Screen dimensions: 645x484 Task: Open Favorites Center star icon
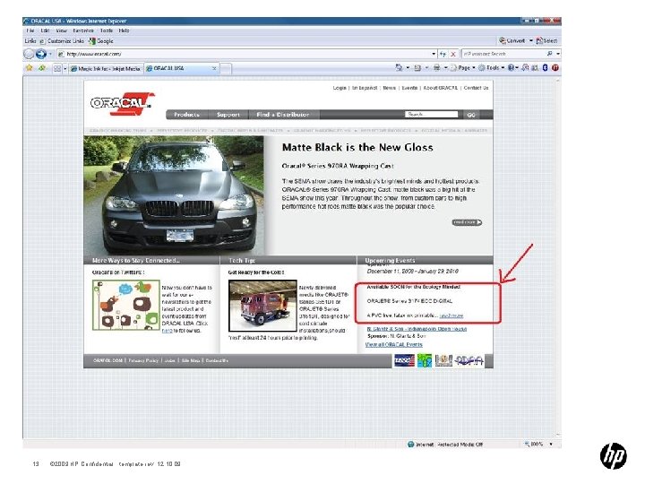click(30, 68)
